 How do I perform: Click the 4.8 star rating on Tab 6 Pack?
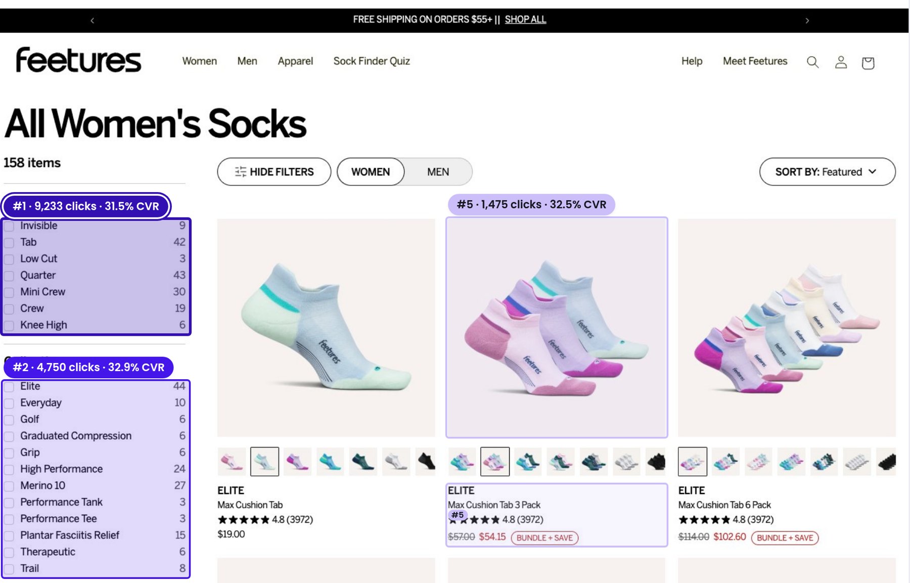click(x=726, y=519)
